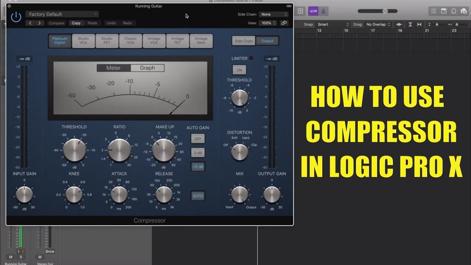Toggle the metronome click button
The width and height of the screenshot is (471, 265).
(323, 11)
